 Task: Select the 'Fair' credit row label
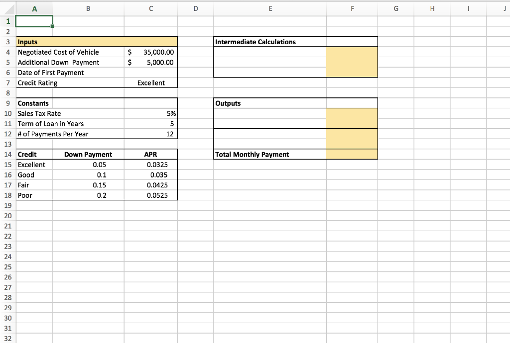(34, 185)
